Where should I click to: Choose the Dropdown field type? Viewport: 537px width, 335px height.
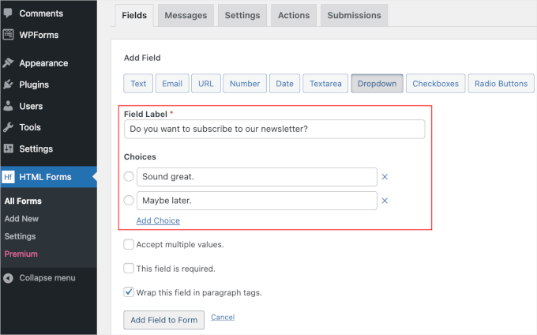(x=377, y=84)
